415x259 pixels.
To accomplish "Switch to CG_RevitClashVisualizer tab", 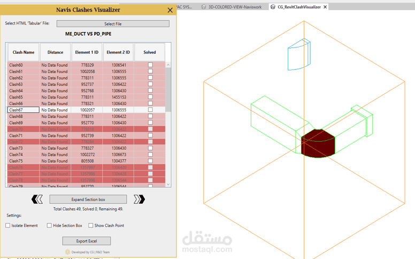I will (299, 7).
